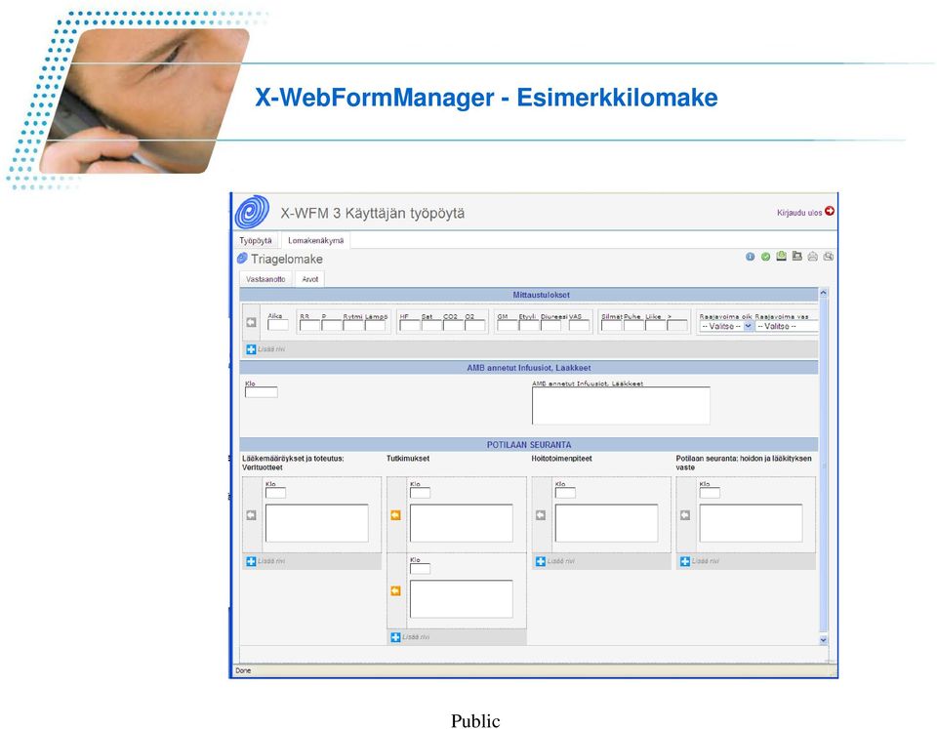Viewport: 937px width, 729px height.
Task: Click grey arrow icon in Lääkemääräykset column
Action: [252, 515]
